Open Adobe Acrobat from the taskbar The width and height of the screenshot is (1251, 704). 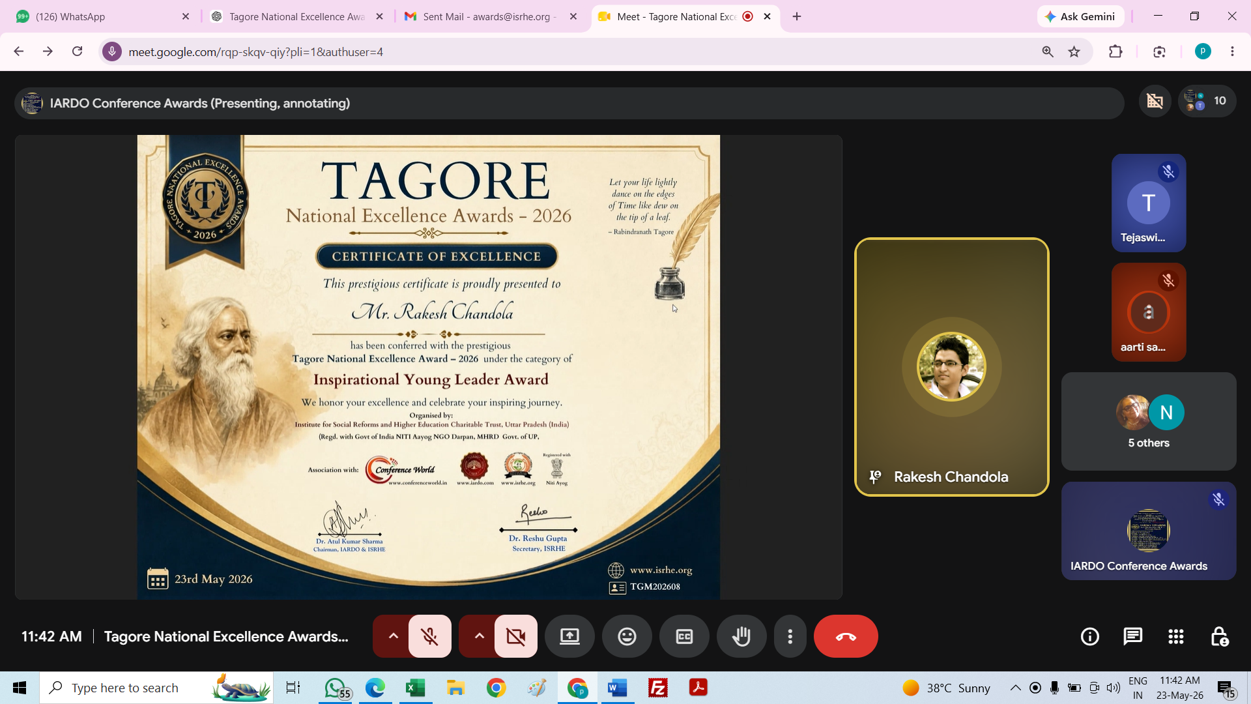[698, 688]
